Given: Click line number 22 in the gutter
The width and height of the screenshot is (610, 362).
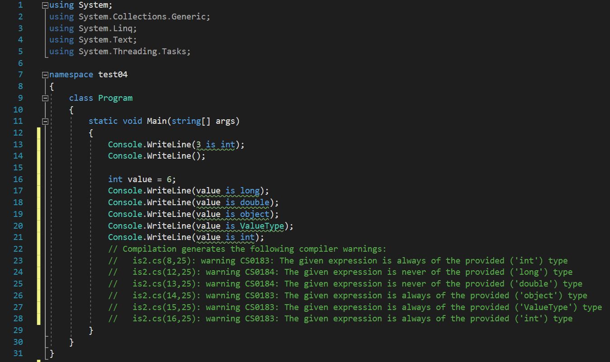Looking at the screenshot, I should pyautogui.click(x=18, y=249).
